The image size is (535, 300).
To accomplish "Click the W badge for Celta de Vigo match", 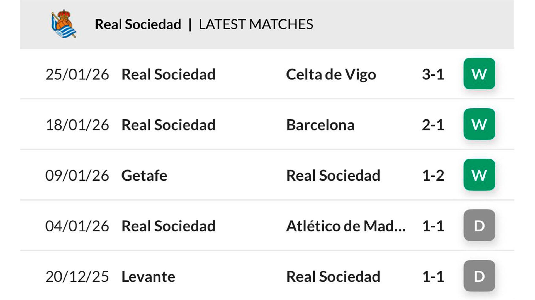I will 479,74.
